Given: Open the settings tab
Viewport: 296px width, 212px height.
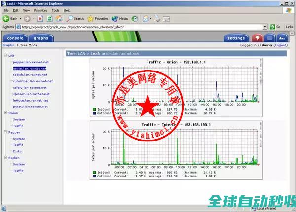Looking at the screenshot, I should point(236,38).
